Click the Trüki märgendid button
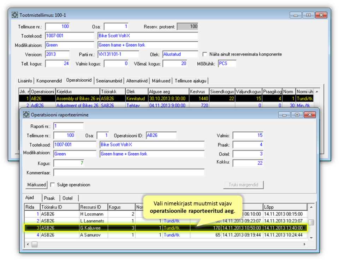This screenshot has width=339, height=261. tap(243, 185)
